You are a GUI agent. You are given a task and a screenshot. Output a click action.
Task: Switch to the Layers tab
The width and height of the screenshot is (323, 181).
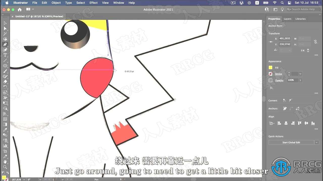click(x=287, y=19)
